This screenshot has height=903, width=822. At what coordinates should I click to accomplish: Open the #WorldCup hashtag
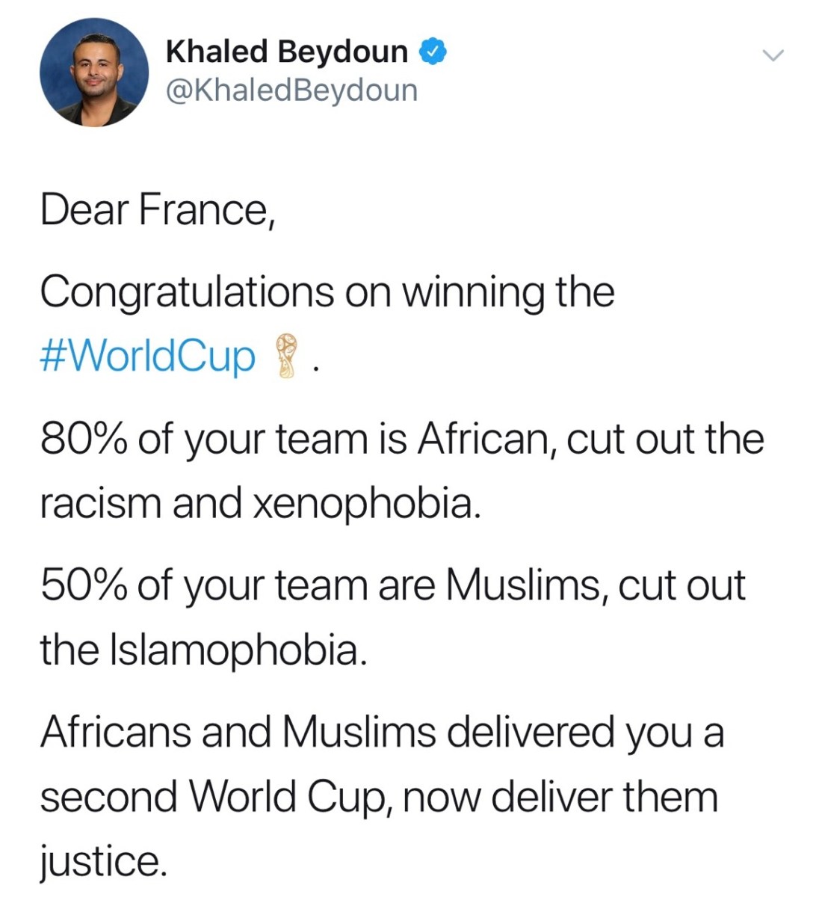(147, 356)
